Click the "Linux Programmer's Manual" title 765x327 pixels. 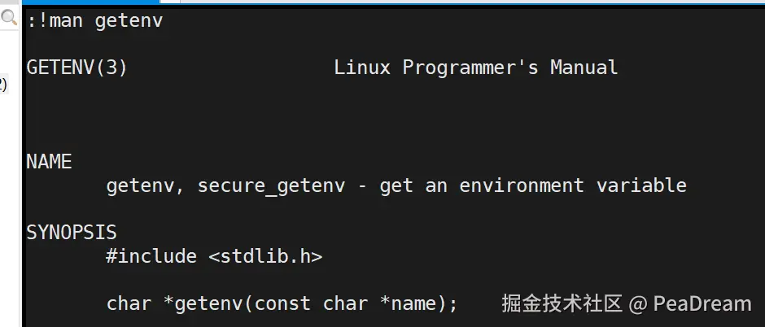coord(476,68)
